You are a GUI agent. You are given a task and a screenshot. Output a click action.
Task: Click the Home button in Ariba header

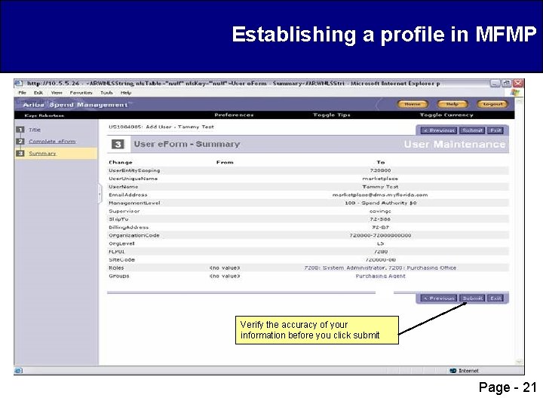(413, 104)
